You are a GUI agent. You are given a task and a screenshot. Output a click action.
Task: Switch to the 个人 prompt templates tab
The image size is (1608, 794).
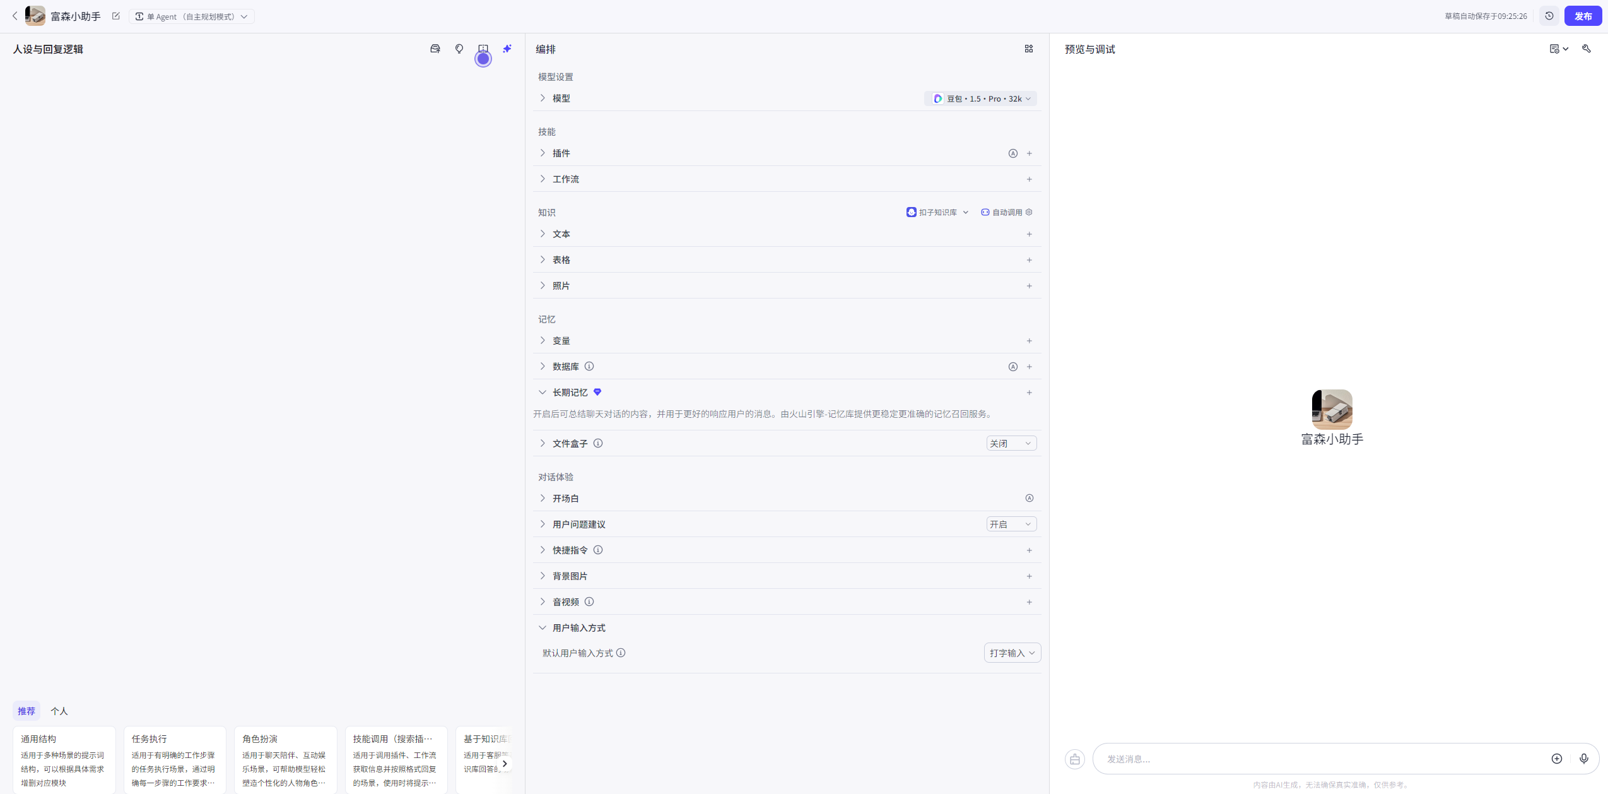(x=59, y=711)
